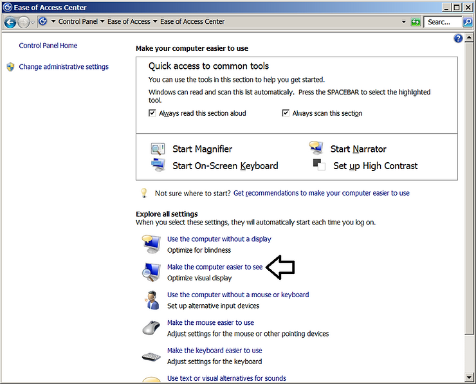Click the High Contrast icon
Screen dimensions: 476x384
pyautogui.click(x=319, y=165)
